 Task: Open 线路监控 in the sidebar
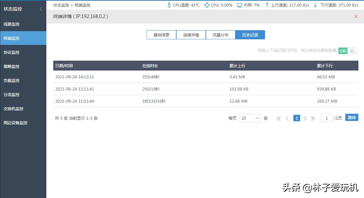(x=23, y=24)
